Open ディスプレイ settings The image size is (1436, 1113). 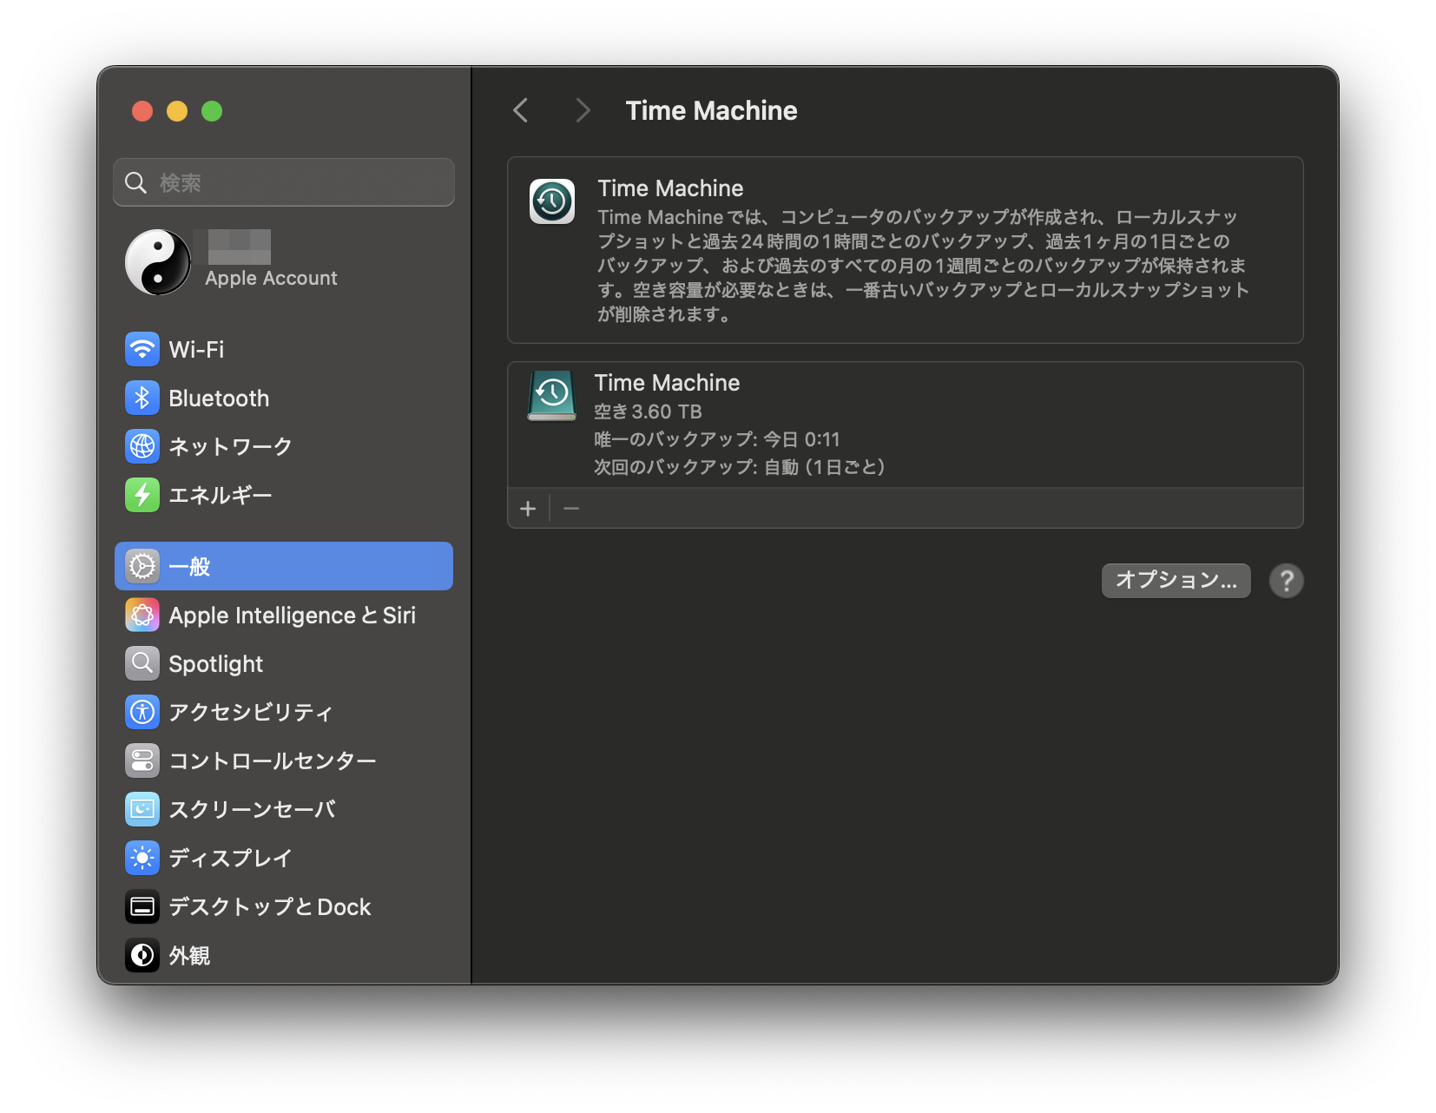pyautogui.click(x=230, y=859)
